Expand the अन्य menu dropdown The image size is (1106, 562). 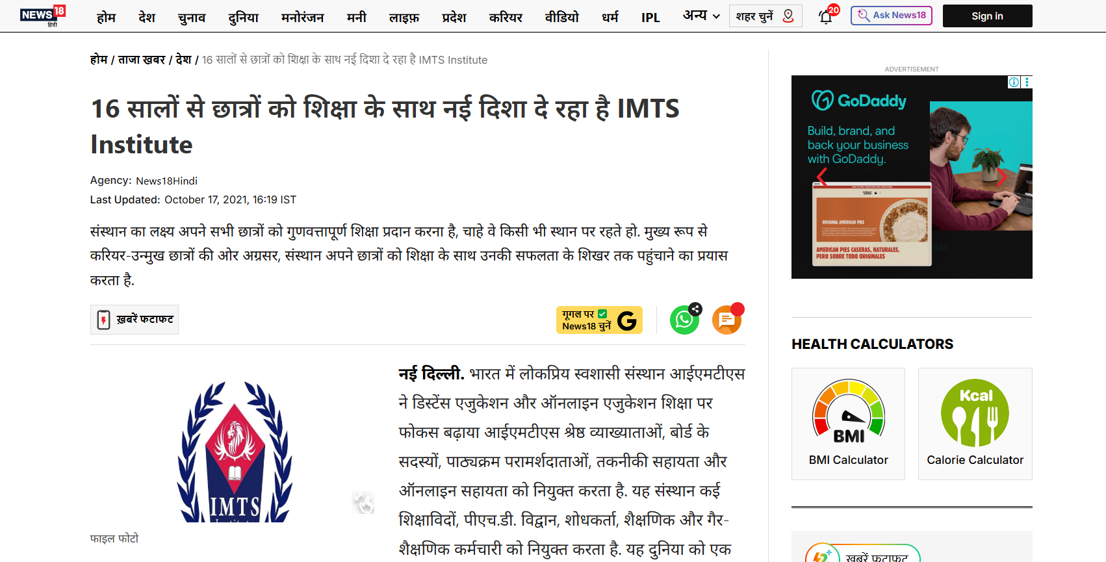701,16
